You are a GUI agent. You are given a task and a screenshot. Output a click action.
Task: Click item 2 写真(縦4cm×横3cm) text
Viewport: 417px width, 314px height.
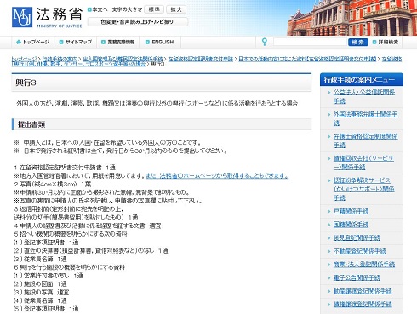[53, 184]
